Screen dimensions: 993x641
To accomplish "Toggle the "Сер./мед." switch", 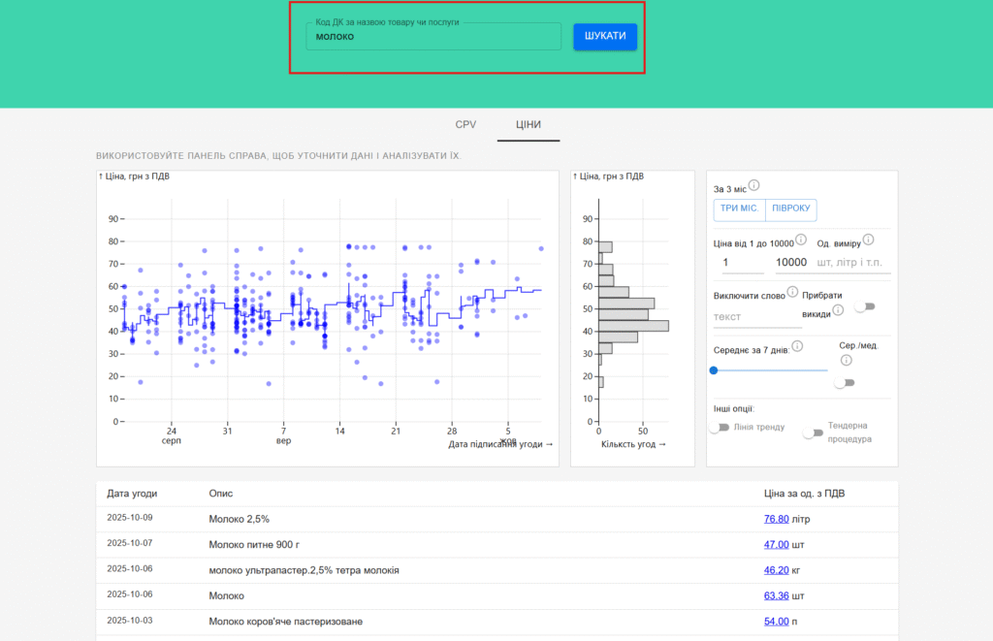I will click(845, 383).
